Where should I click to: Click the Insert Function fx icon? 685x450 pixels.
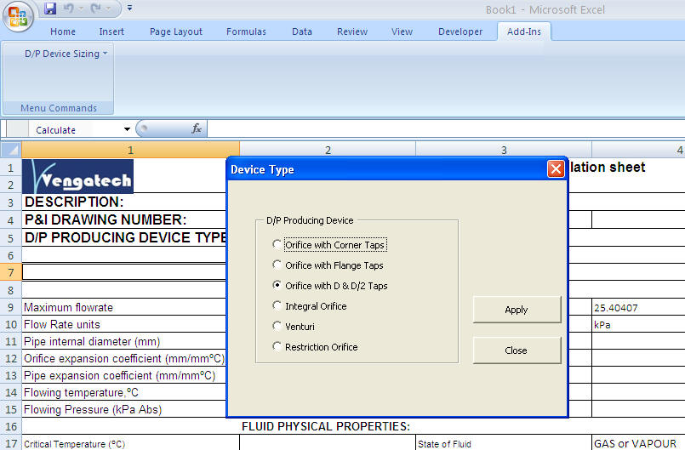(x=196, y=129)
